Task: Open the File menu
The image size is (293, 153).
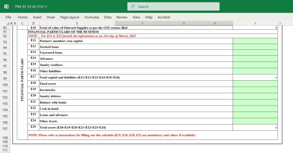Action: [8, 17]
